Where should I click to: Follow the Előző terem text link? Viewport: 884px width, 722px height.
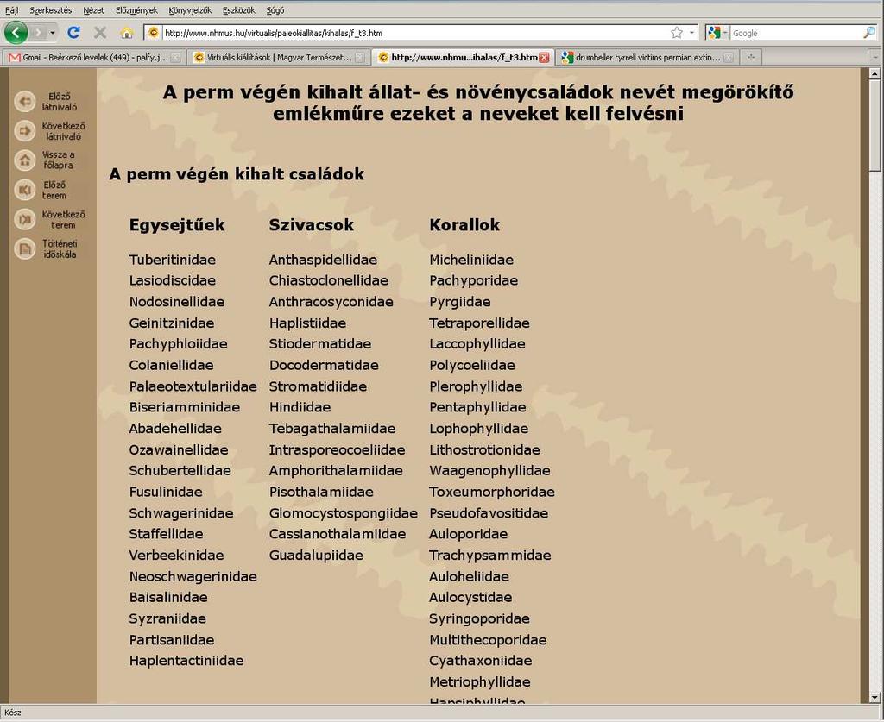click(54, 190)
